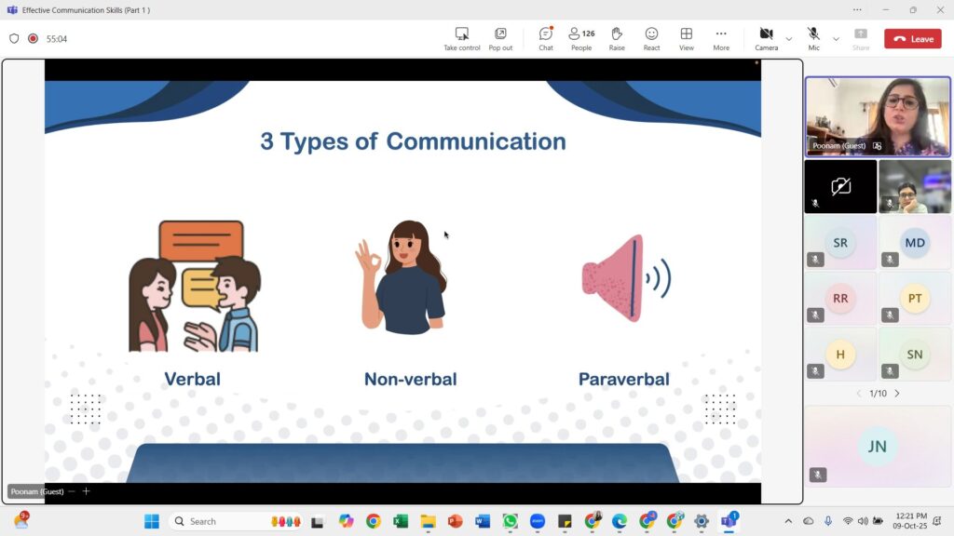This screenshot has height=536, width=954.
Task: Click the recording indicator icon
Action: [x=33, y=39]
